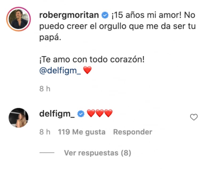Click the 8 h timestamp beside 119 Me gusta
The width and height of the screenshot is (205, 169).
(45, 132)
